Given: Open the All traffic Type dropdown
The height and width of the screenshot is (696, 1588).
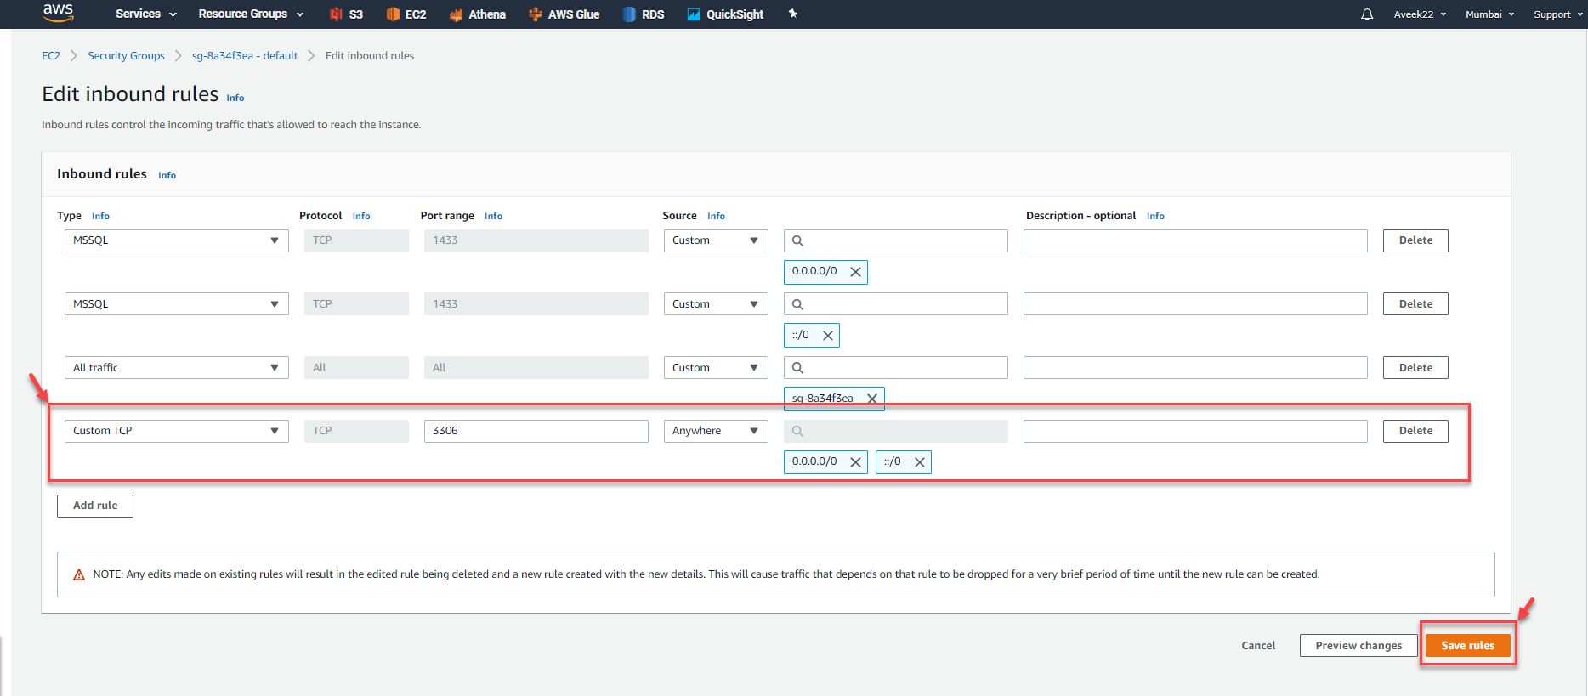Looking at the screenshot, I should 177,368.
